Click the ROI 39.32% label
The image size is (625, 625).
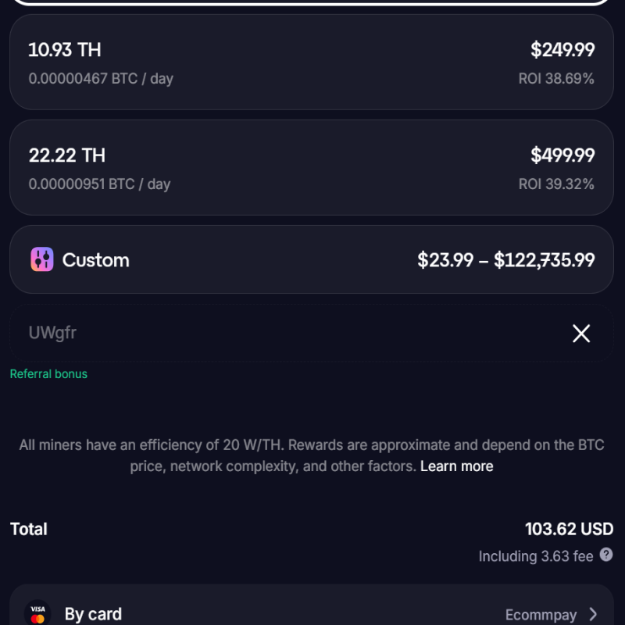click(556, 184)
